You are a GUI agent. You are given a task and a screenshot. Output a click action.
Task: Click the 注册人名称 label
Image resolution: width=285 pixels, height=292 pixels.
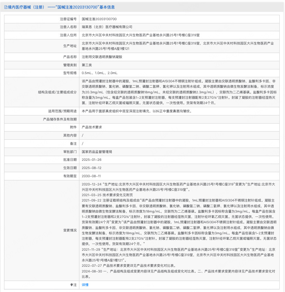68,27
